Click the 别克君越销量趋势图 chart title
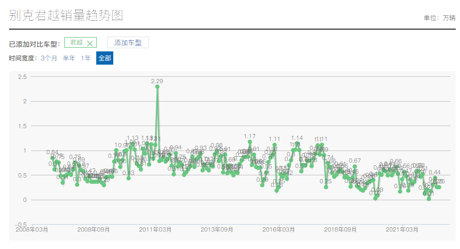The image size is (460, 249). pos(66,15)
